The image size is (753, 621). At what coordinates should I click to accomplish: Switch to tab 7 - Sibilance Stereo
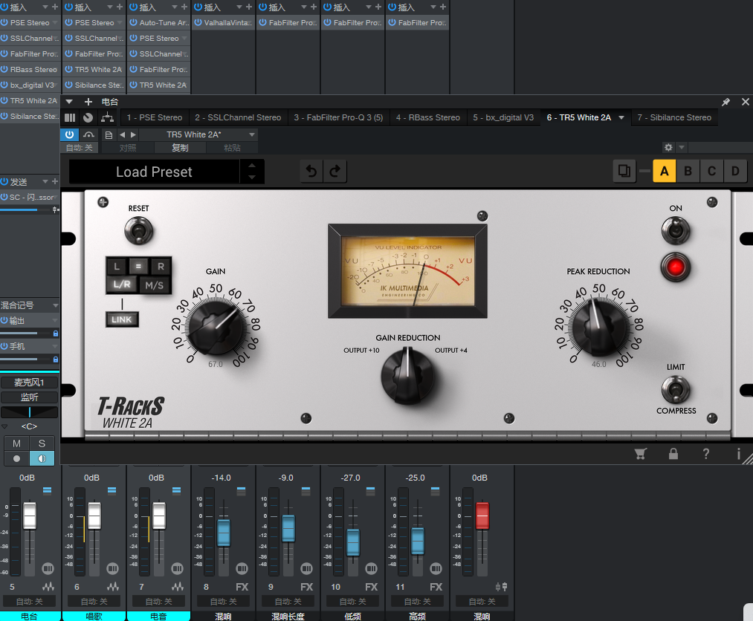point(674,117)
